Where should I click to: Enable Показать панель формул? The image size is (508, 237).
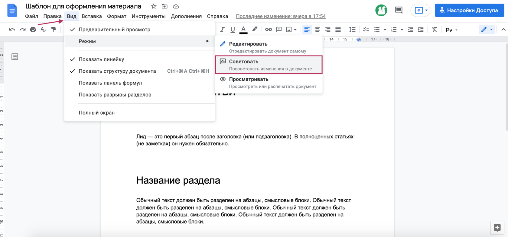[139, 83]
